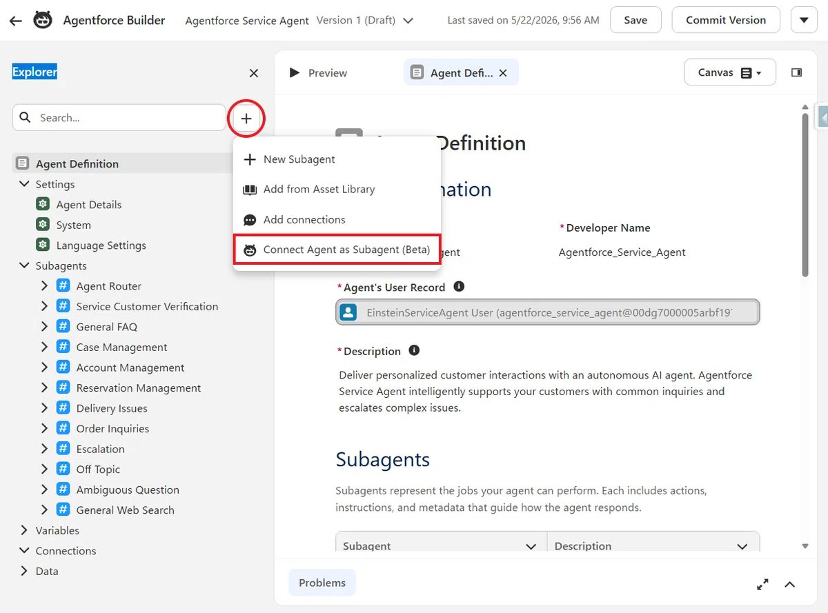Focus the Explorer search field
This screenshot has height=613, width=828.
[119, 118]
